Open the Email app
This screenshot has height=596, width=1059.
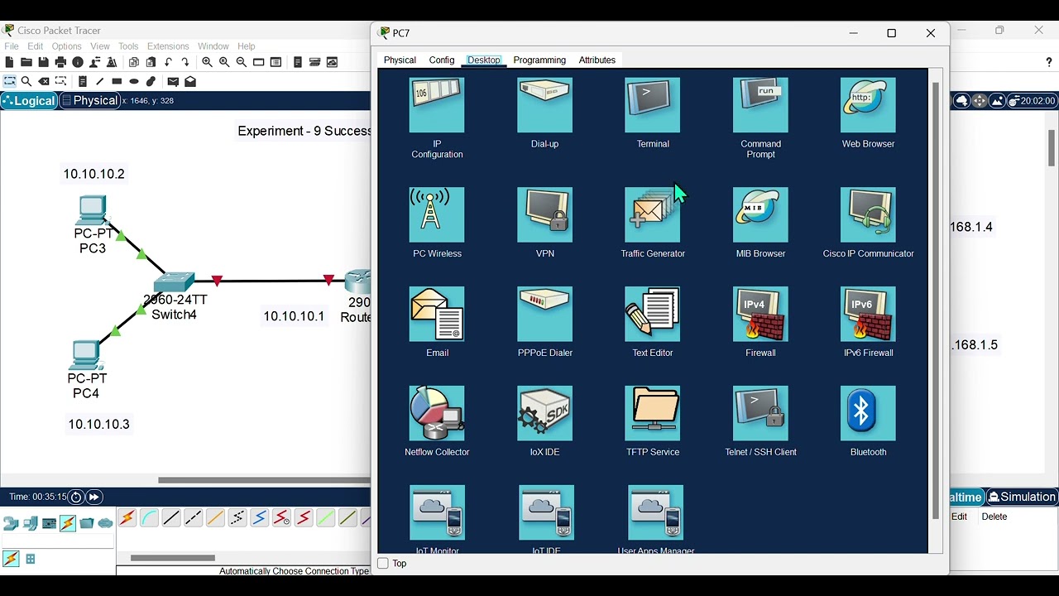click(437, 314)
